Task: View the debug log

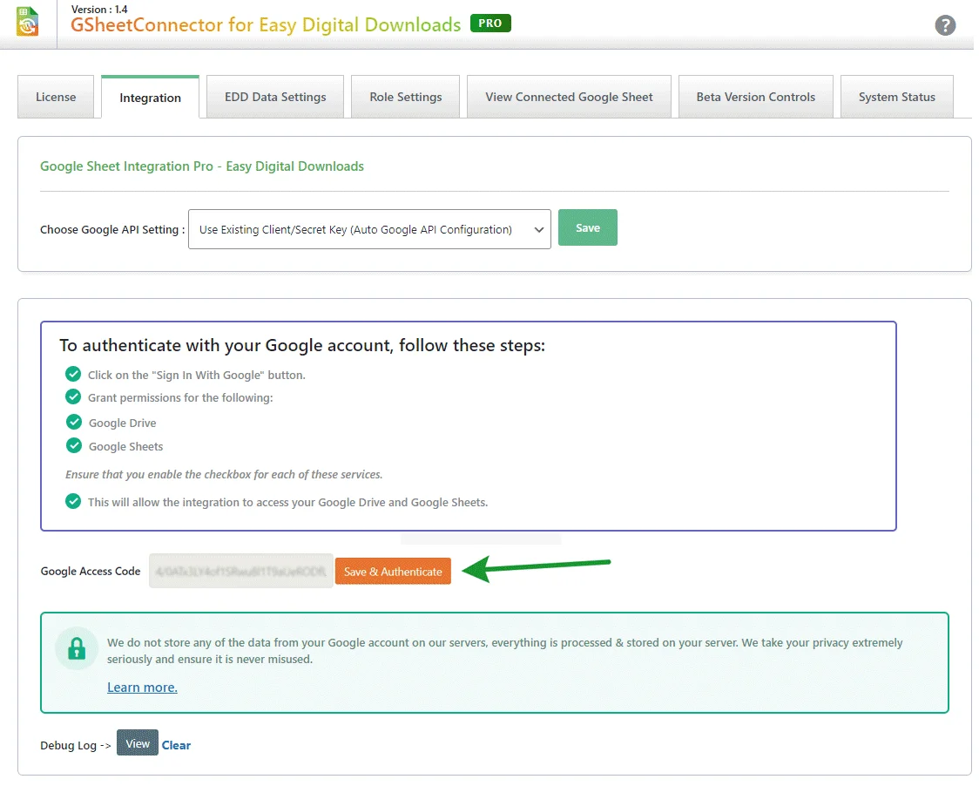Action: pyautogui.click(x=138, y=743)
